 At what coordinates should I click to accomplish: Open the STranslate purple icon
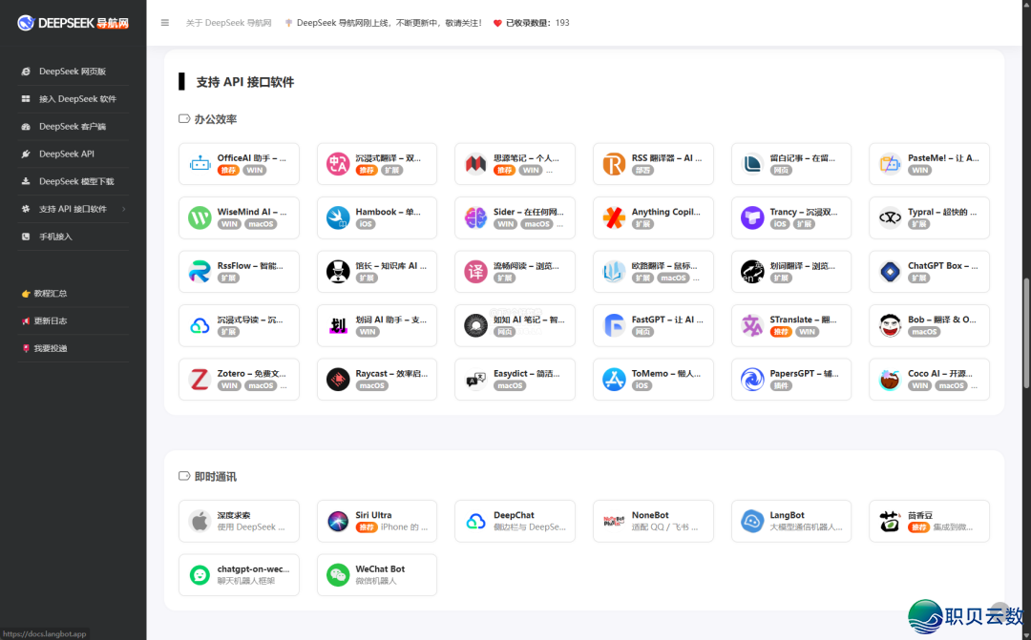[x=752, y=325]
